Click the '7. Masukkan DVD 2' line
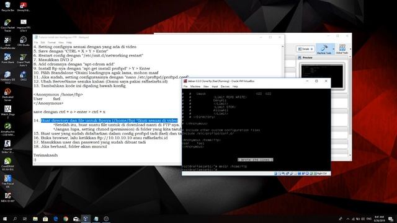The image size is (397, 223). [53, 60]
